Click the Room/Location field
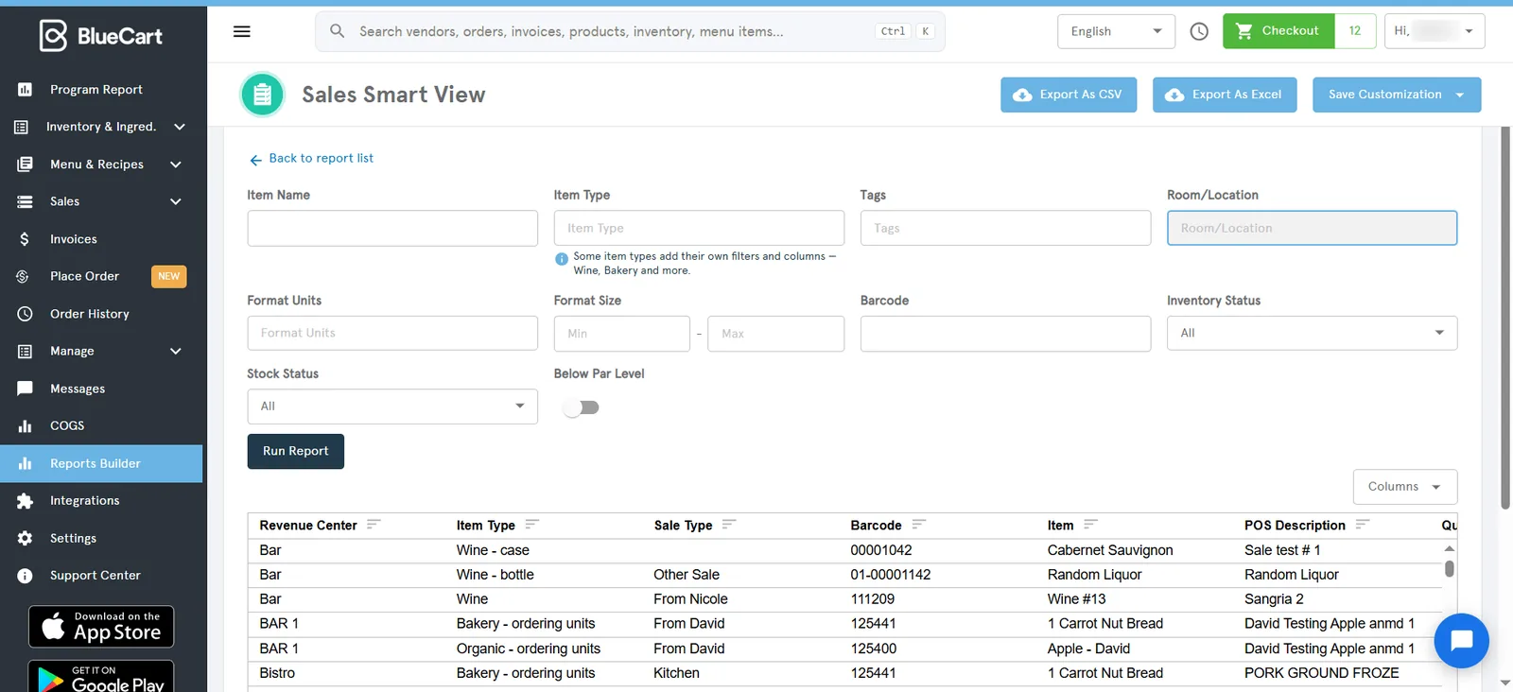Image resolution: width=1513 pixels, height=692 pixels. (x=1312, y=228)
